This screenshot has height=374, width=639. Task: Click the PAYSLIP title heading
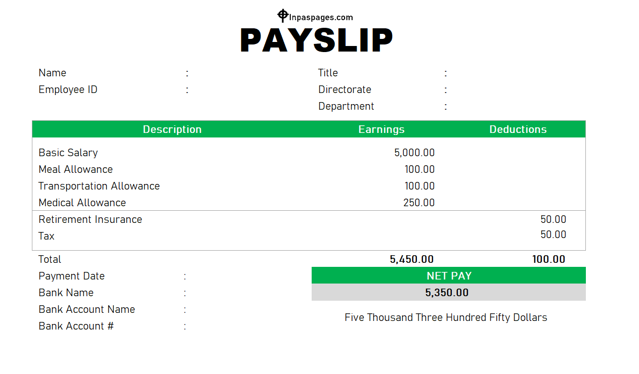coord(316,40)
